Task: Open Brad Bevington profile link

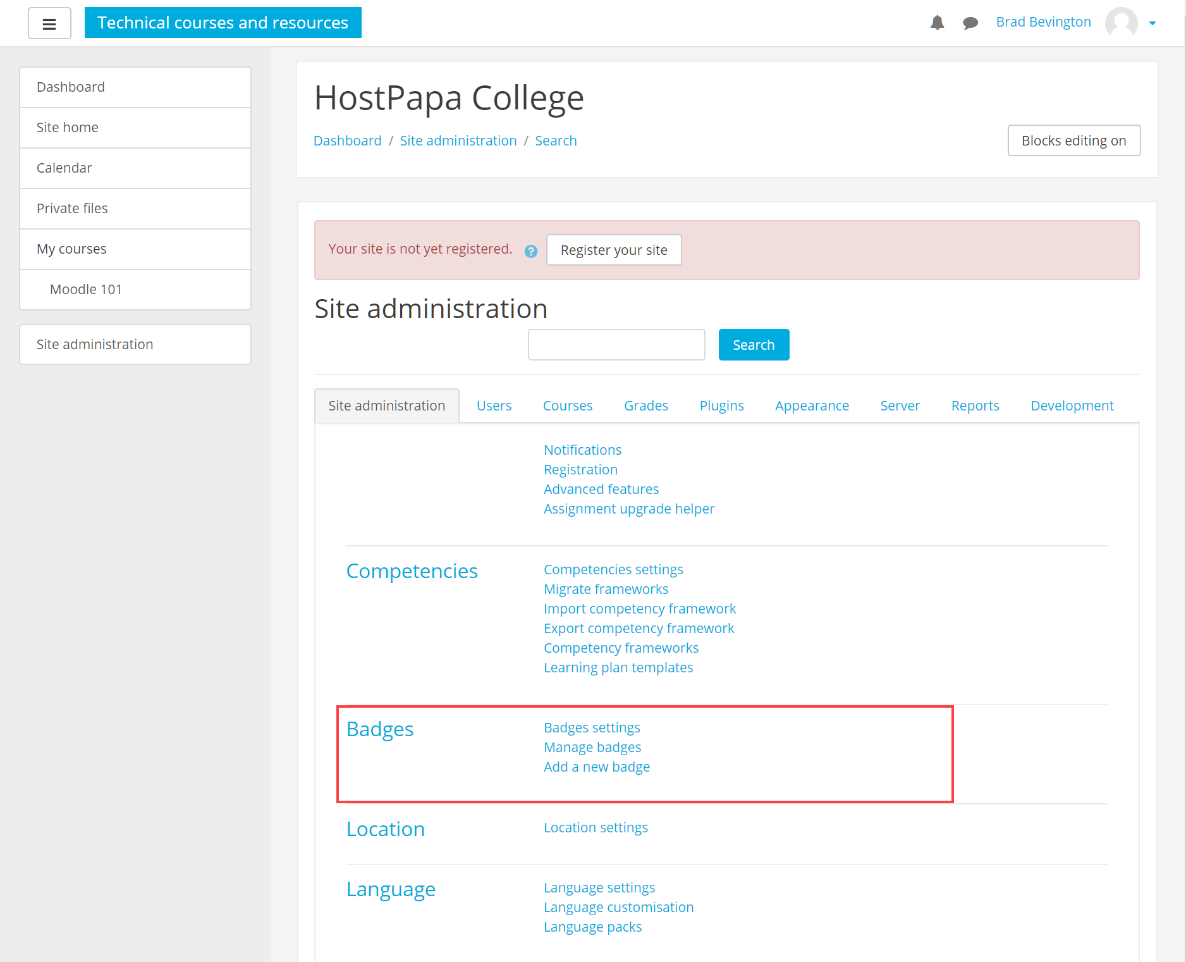Action: pyautogui.click(x=1043, y=22)
